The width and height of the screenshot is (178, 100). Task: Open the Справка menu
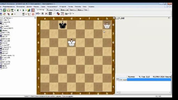click(91, 7)
